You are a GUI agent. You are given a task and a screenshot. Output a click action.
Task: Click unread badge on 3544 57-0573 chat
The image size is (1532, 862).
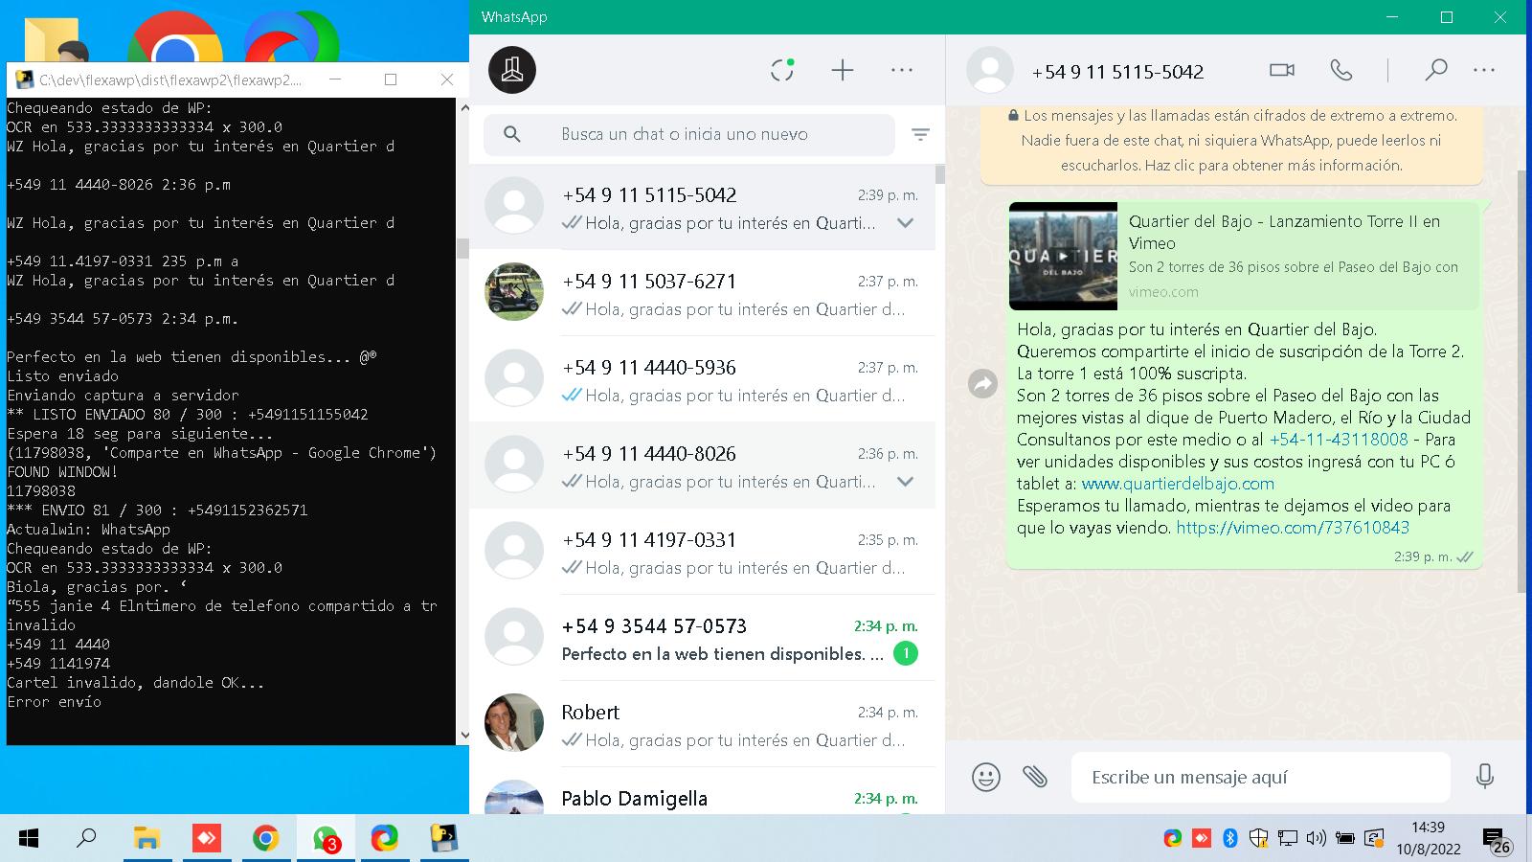(x=905, y=654)
